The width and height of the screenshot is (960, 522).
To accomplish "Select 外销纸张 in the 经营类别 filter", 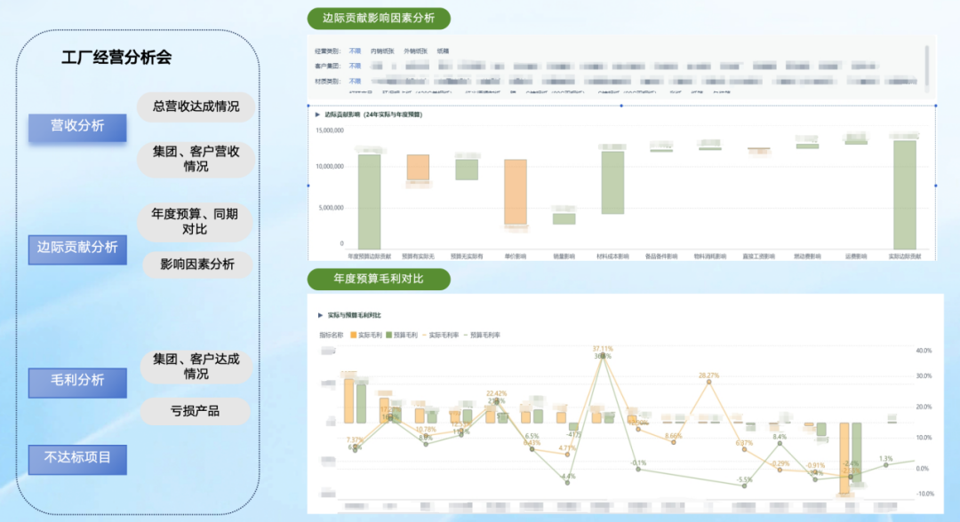I will click(415, 51).
